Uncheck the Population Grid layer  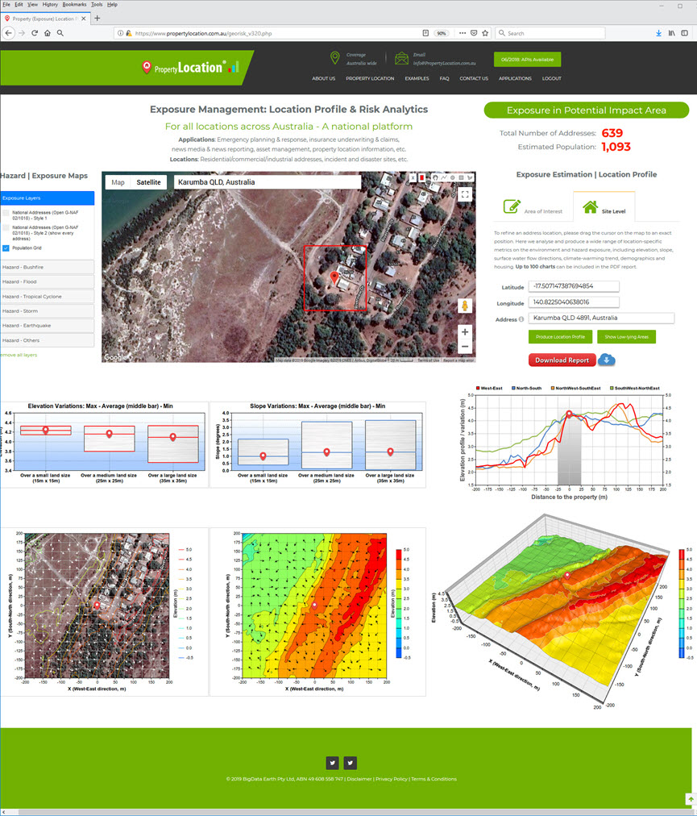tap(6, 248)
